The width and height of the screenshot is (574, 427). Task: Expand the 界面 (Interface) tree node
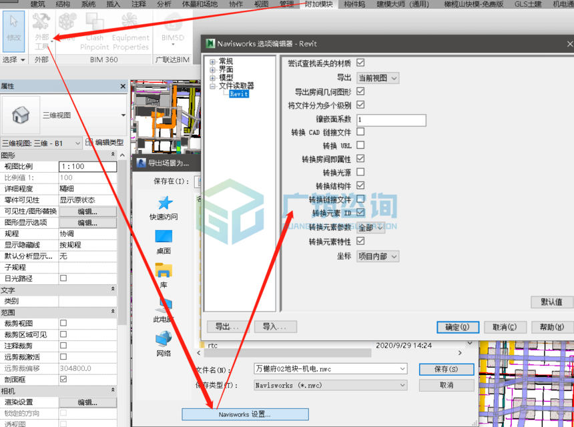[x=213, y=69]
